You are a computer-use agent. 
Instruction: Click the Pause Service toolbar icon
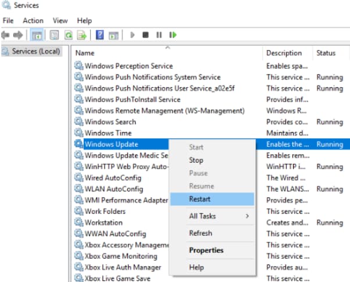point(159,35)
